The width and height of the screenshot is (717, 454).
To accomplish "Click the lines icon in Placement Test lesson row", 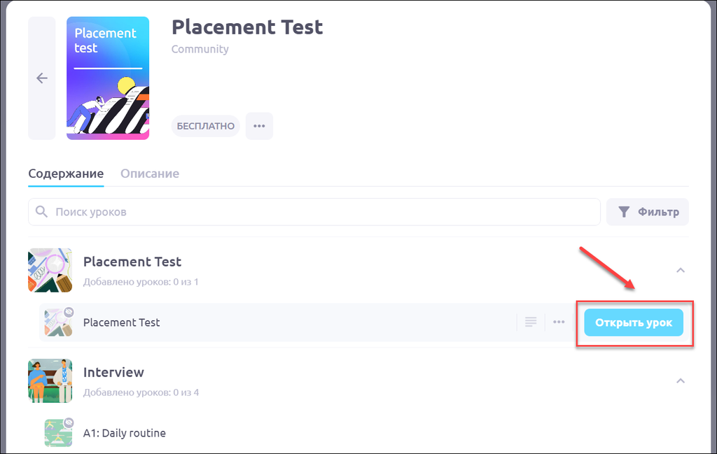I will point(531,322).
